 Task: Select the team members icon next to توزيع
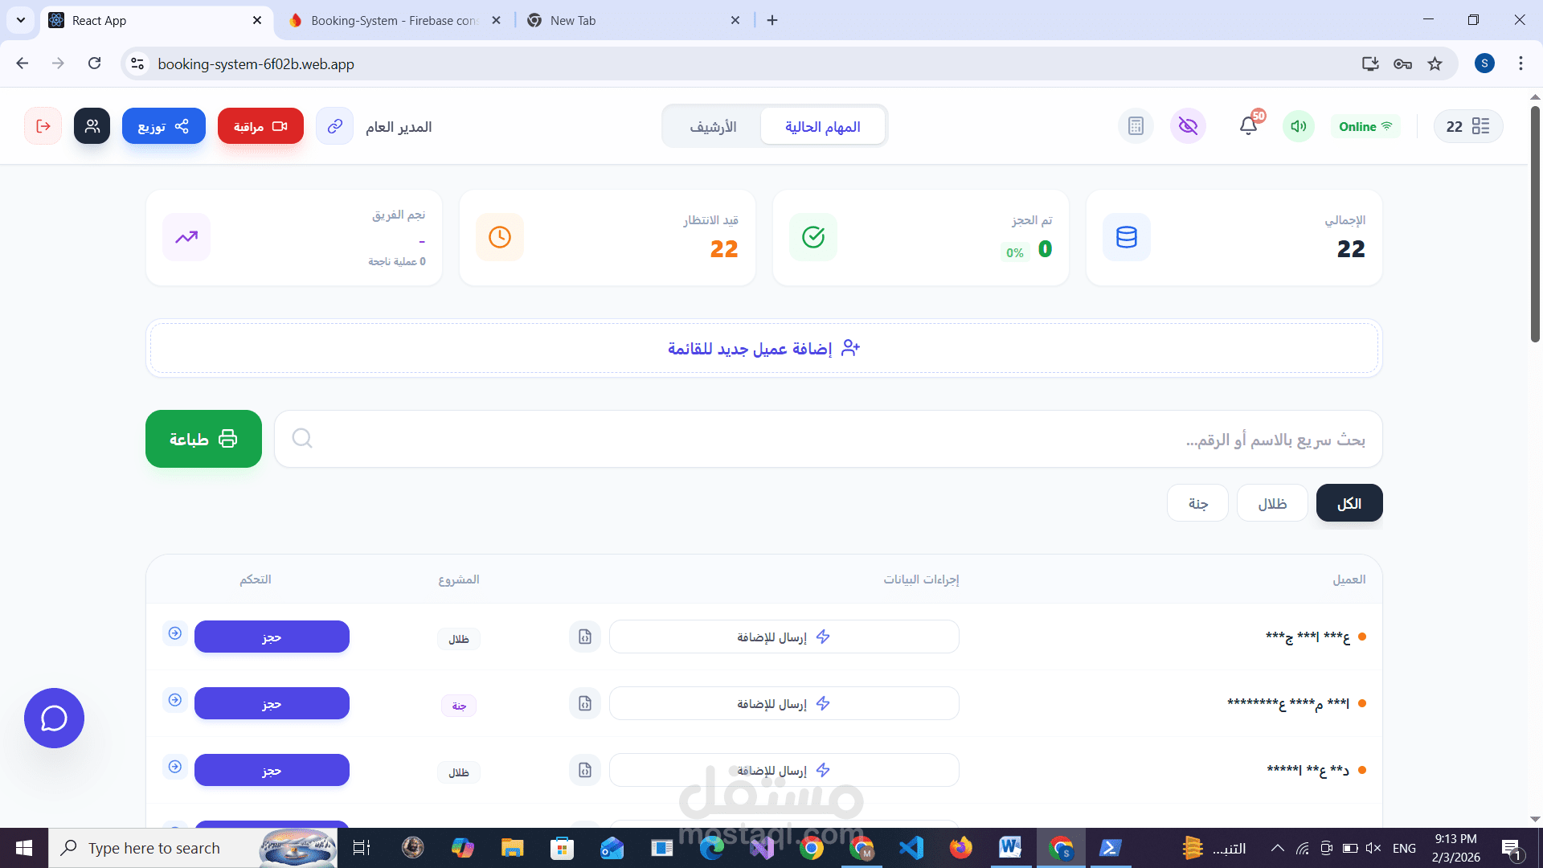click(92, 126)
